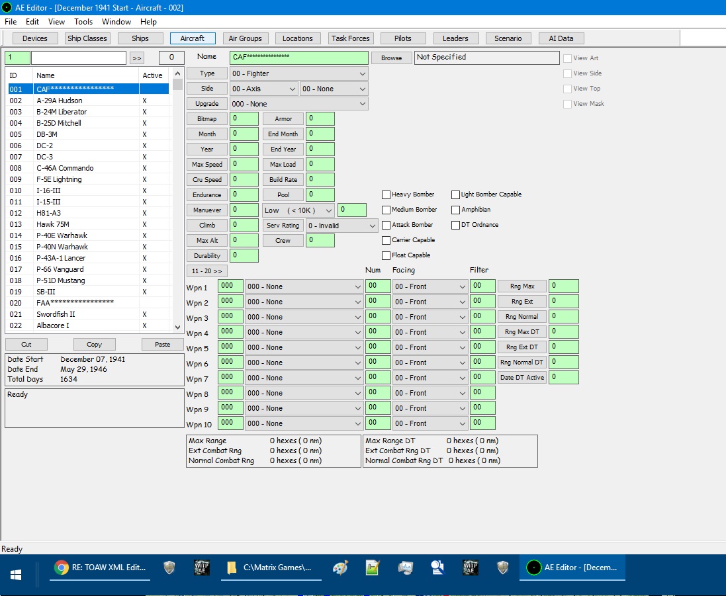Viewport: 726px width, 596px height.
Task: Switch to the Air Groups tab
Action: [245, 38]
